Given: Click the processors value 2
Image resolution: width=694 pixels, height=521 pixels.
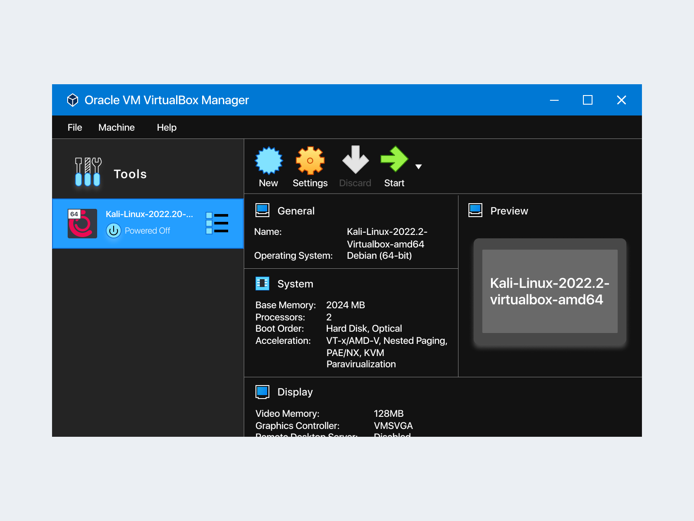Looking at the screenshot, I should (329, 317).
